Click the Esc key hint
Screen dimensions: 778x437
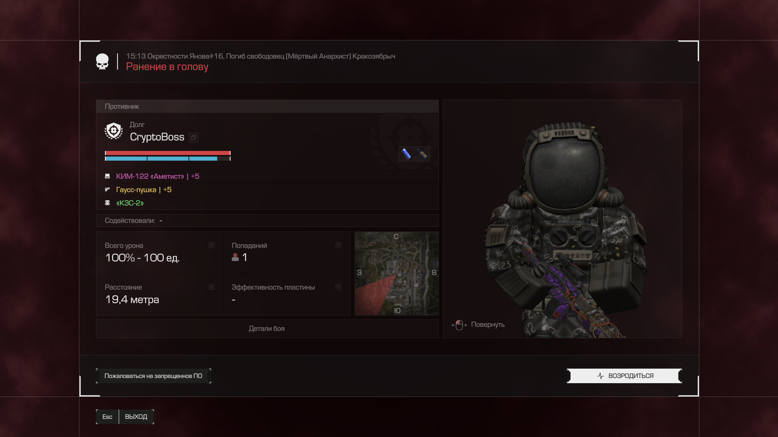[107, 417]
